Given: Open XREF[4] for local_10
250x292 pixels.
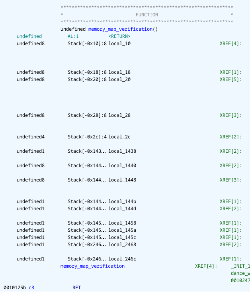Looking at the screenshot, I should point(230,43).
